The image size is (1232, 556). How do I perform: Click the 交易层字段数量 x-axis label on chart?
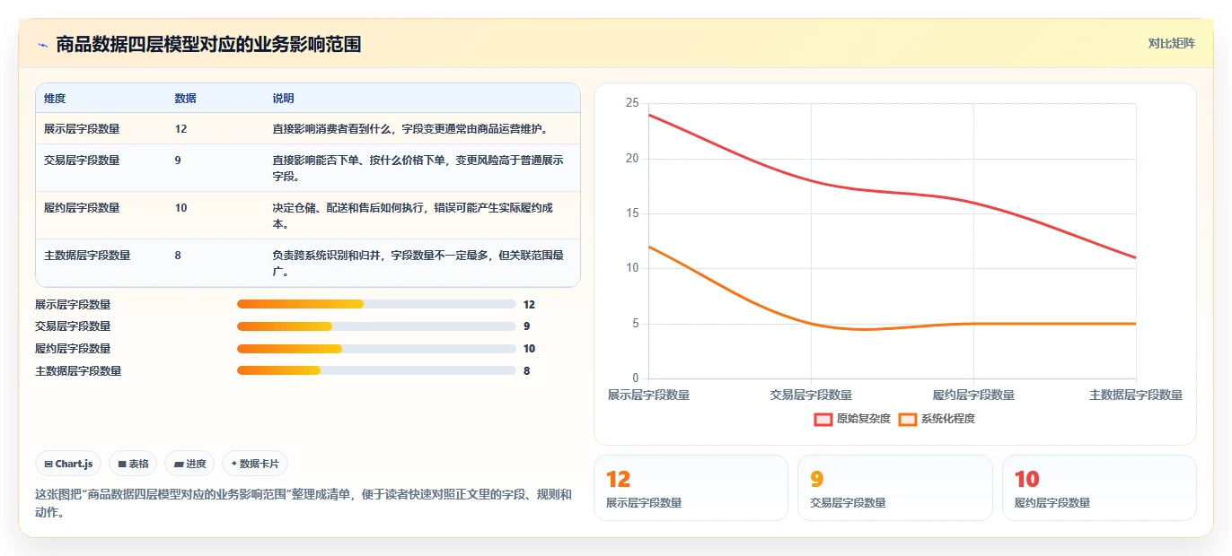click(811, 395)
